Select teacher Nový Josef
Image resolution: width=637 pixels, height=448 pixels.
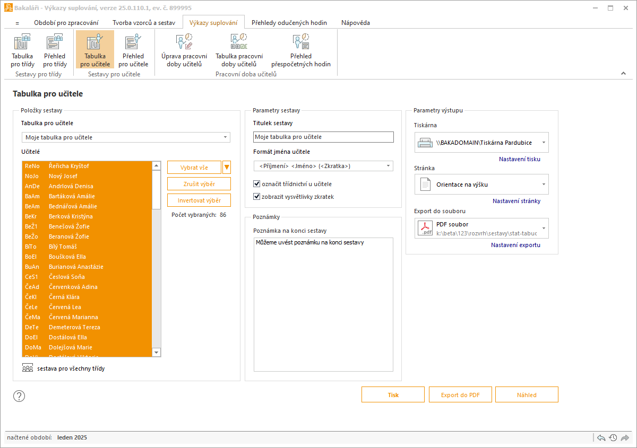[x=87, y=176]
